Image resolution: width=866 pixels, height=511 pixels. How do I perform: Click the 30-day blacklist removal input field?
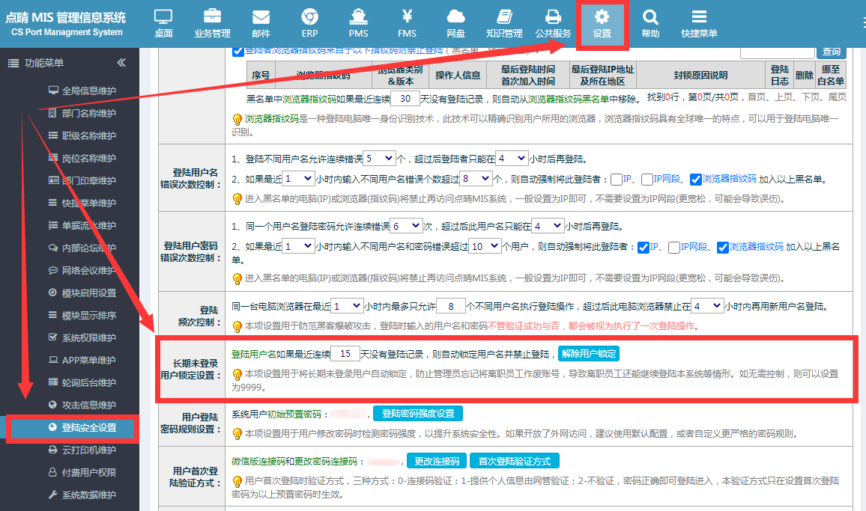click(405, 99)
